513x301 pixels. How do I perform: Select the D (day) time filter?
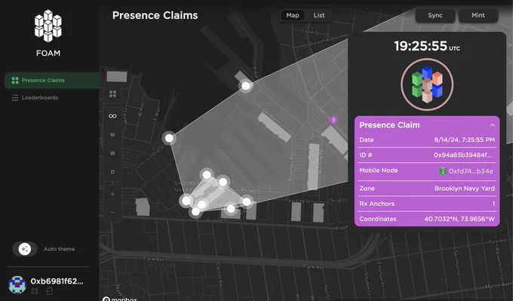112,172
